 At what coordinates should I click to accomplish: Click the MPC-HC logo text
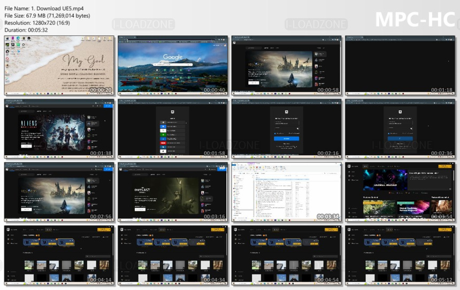[x=415, y=19]
